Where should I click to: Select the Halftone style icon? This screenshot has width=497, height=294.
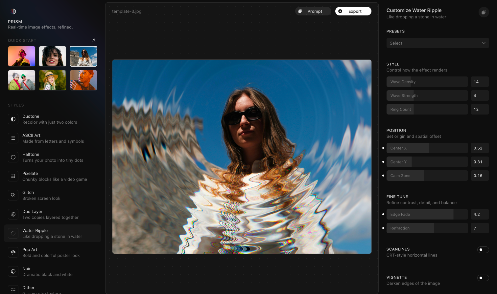point(13,157)
